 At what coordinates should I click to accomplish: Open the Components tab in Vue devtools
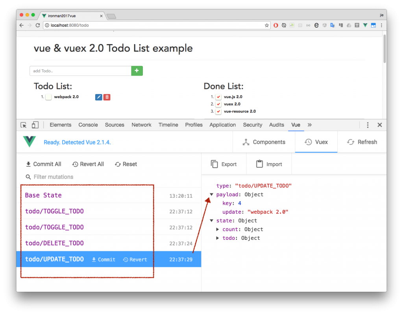[264, 142]
